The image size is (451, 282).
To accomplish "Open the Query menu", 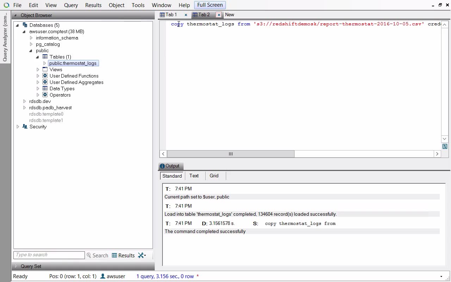I will (x=71, y=5).
